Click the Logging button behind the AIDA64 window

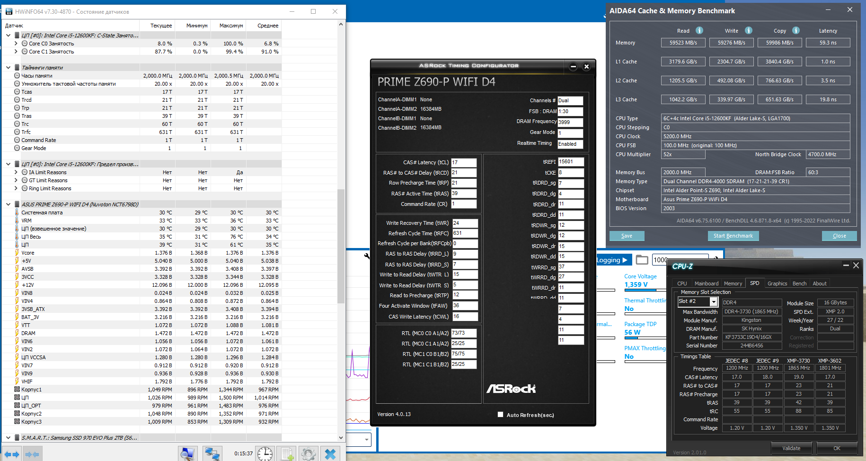click(x=613, y=260)
